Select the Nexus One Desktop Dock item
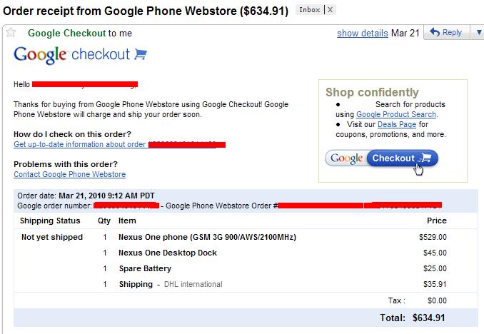Image resolution: width=484 pixels, height=334 pixels. (168, 253)
